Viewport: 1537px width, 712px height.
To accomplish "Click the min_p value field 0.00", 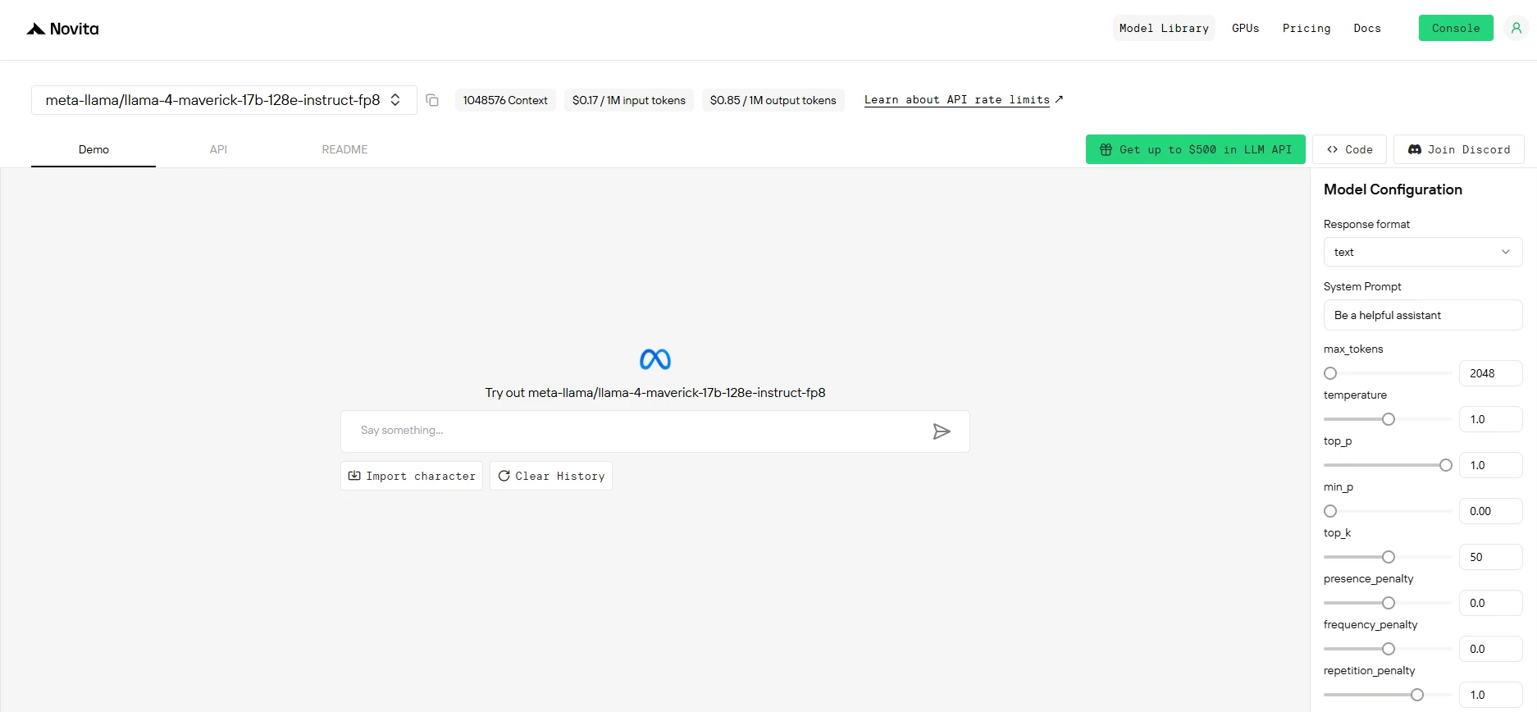I will (x=1491, y=511).
